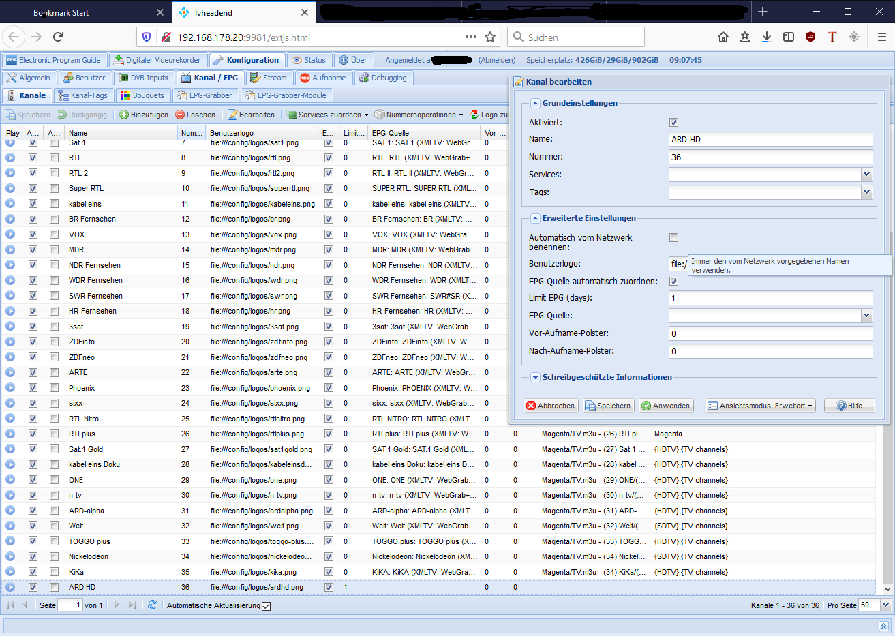Image resolution: width=895 pixels, height=636 pixels.
Task: Play the ARTE channel stream
Action: pos(10,372)
